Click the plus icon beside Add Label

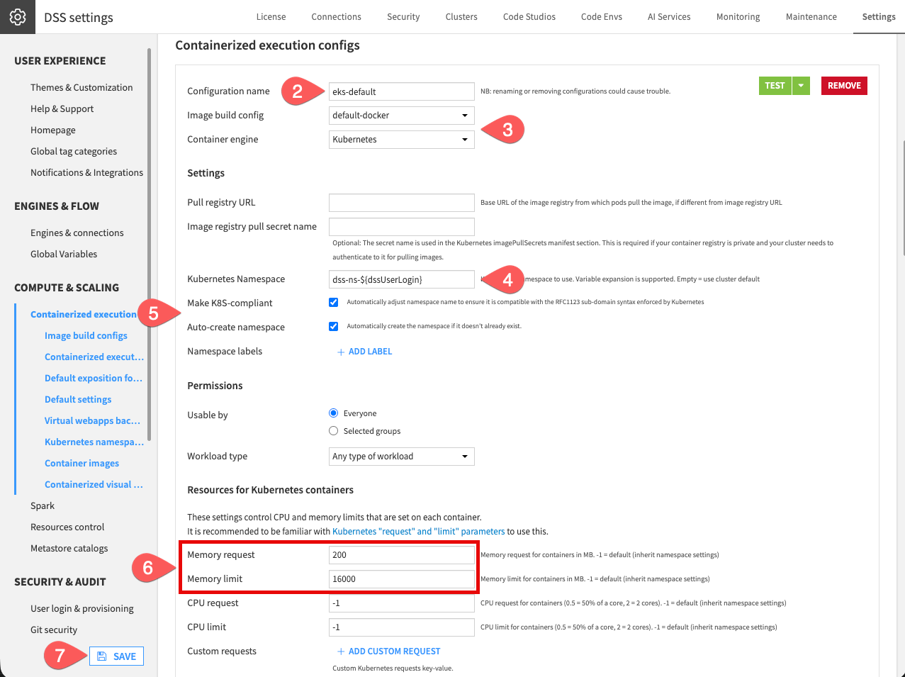341,352
